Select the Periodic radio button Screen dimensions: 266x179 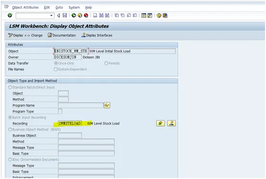[x=106, y=63]
